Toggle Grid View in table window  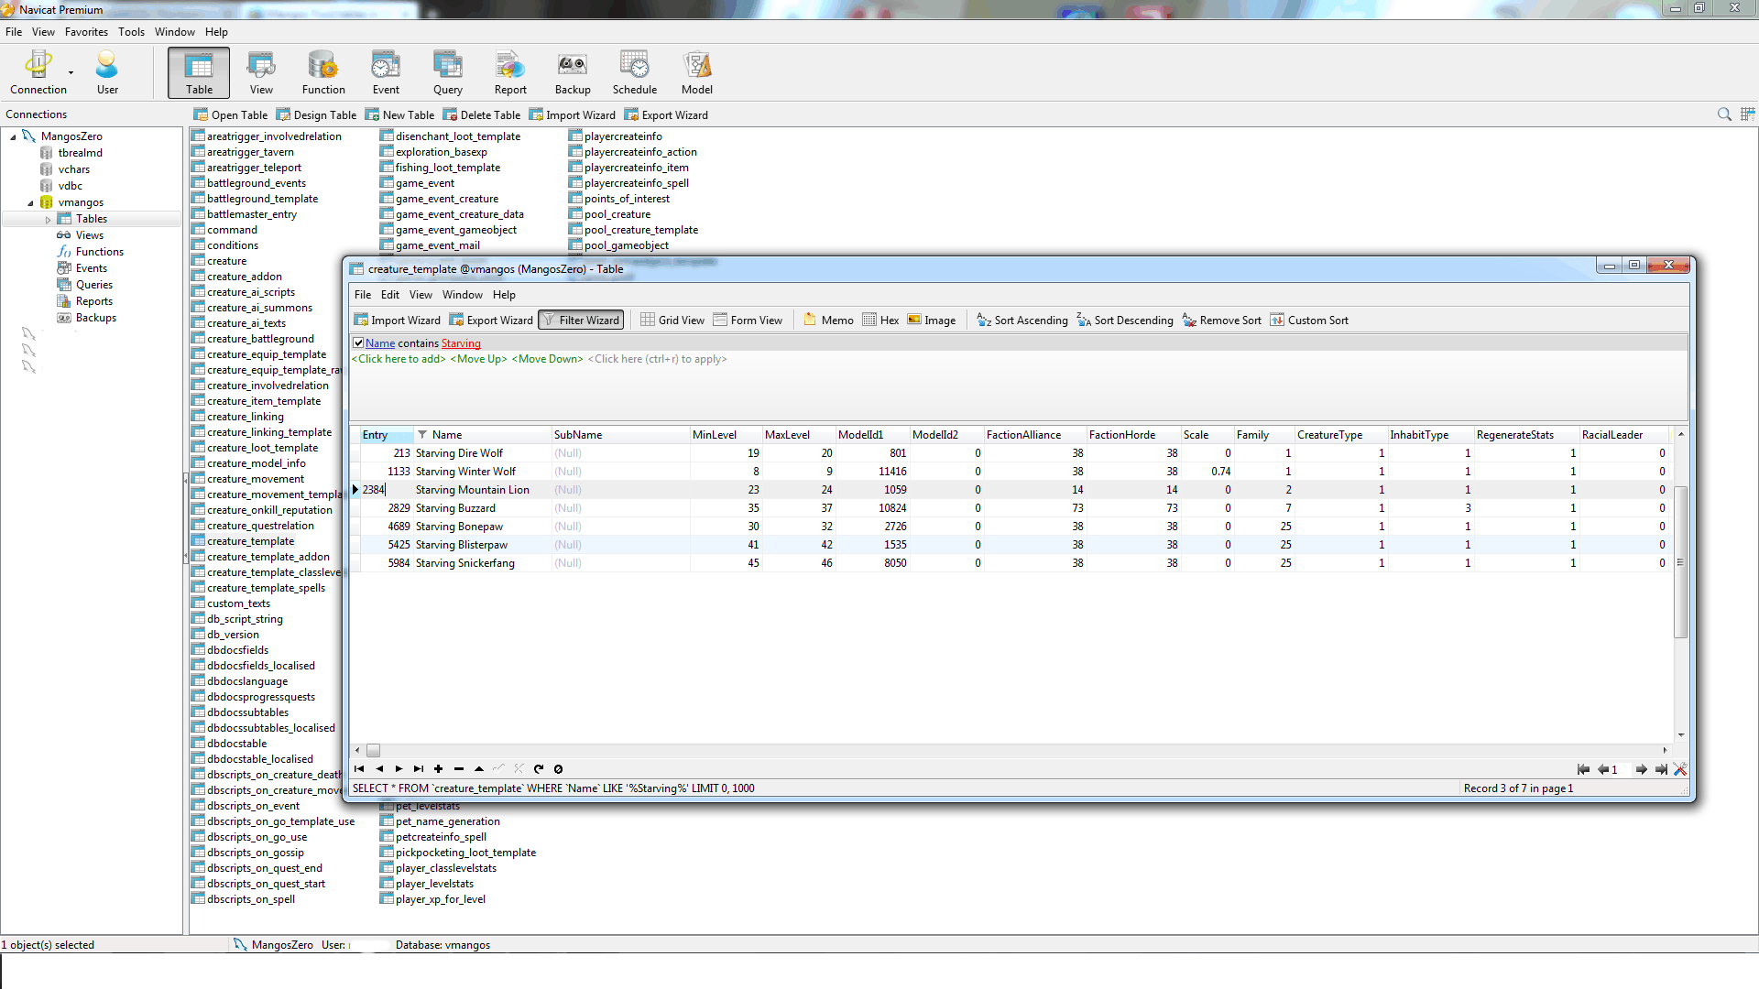(x=672, y=320)
